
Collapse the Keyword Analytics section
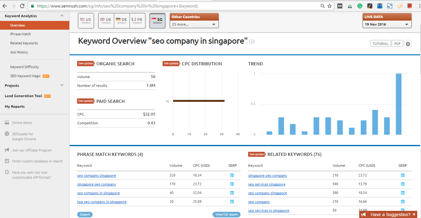tap(62, 16)
